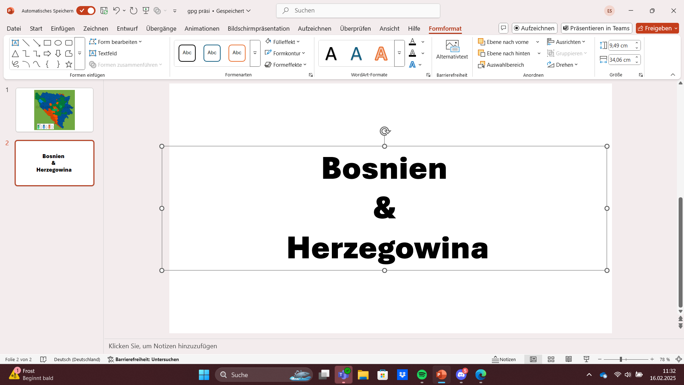Select the right arrow block shape
The height and width of the screenshot is (385, 684).
point(47,54)
